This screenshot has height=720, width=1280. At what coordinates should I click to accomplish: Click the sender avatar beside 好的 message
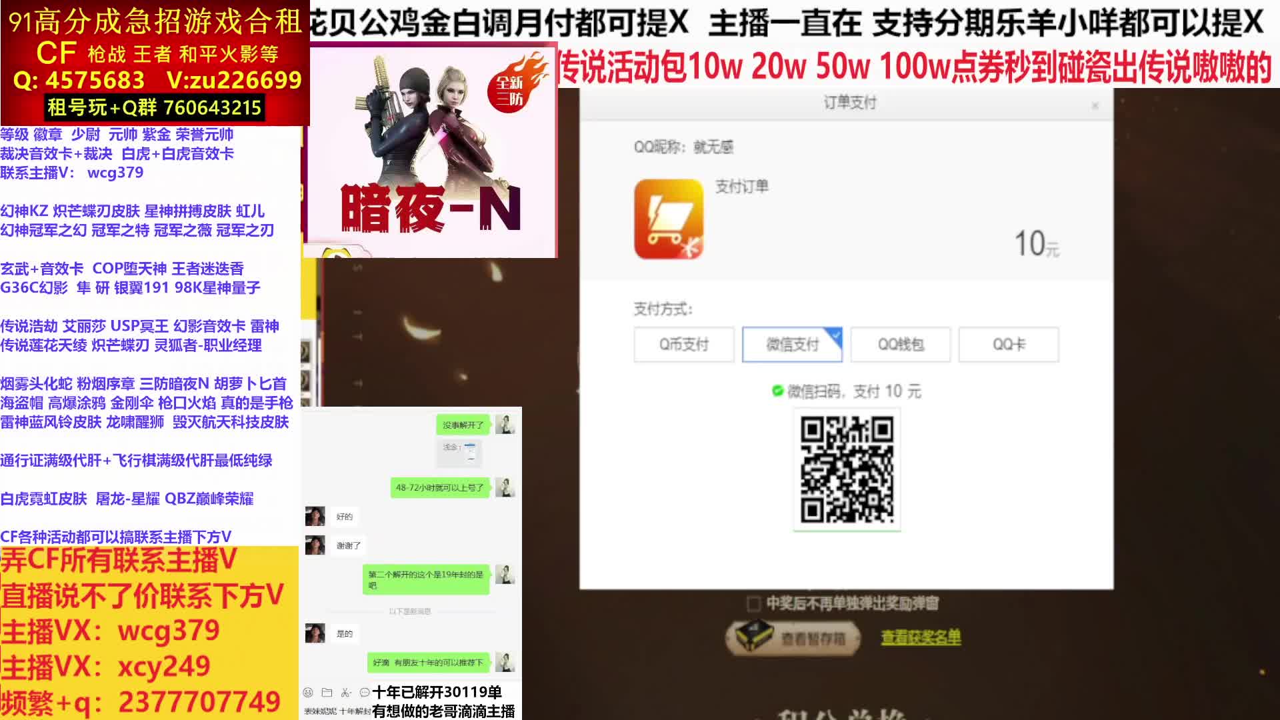[x=315, y=516]
